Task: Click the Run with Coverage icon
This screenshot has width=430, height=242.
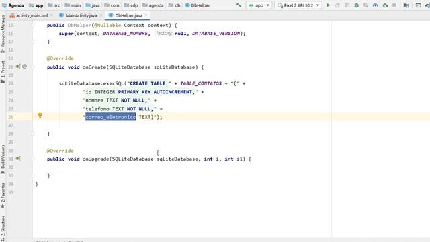Action: click(365, 5)
